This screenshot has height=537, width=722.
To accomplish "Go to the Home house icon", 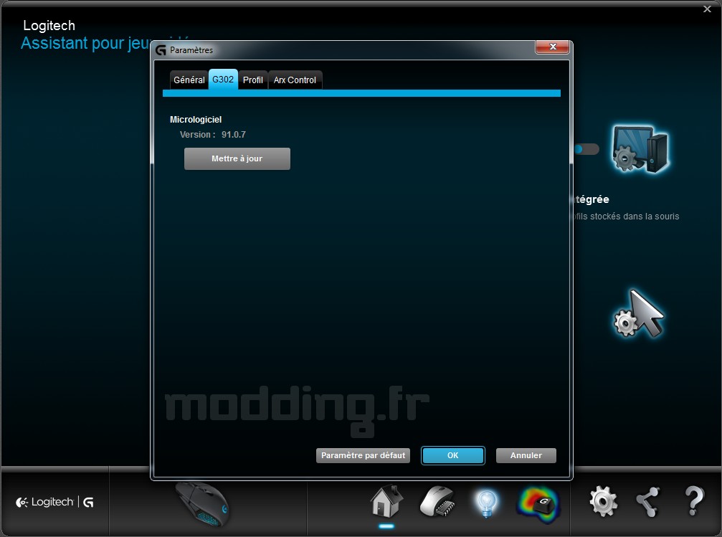I will click(x=386, y=501).
